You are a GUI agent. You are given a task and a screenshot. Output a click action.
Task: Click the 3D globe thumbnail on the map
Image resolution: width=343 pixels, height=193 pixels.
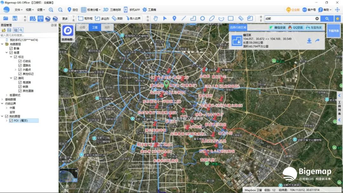point(69,175)
